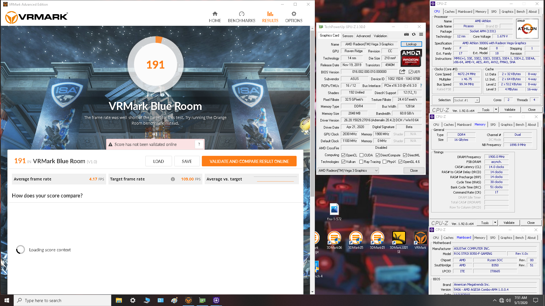Select the 3DMark2001 SE desktop shortcut
The height and width of the screenshot is (306, 545).
tap(399, 242)
